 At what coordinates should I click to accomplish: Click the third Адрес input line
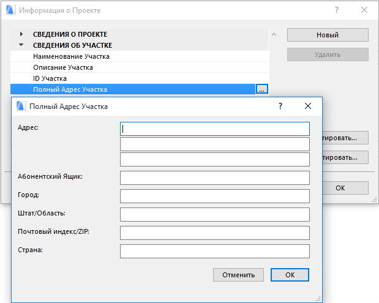pyautogui.click(x=215, y=159)
